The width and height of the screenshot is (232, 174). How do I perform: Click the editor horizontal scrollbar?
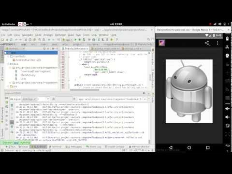(x=85, y=90)
